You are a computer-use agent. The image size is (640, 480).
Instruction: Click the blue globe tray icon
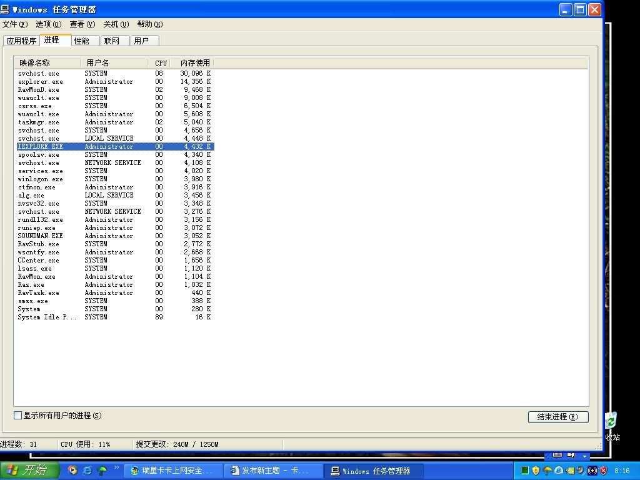point(558,471)
